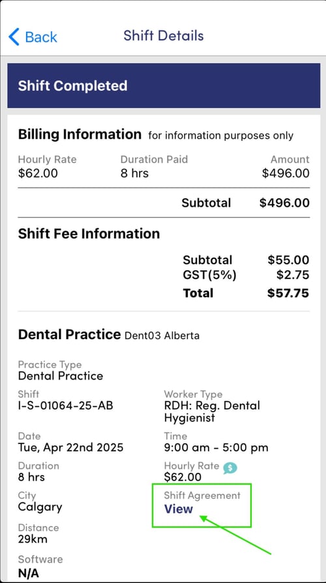Tap the dollar sign info bubble icon

pos(230,468)
